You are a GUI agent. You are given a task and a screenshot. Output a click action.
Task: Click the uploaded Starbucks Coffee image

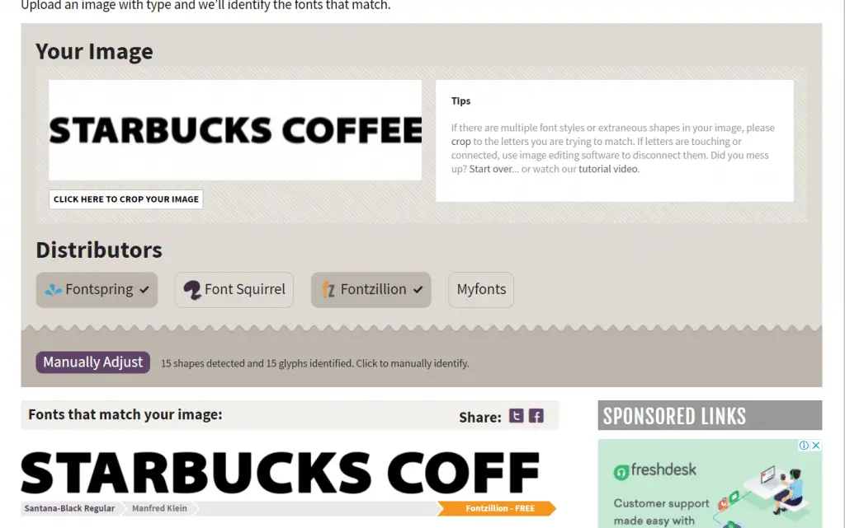(235, 130)
